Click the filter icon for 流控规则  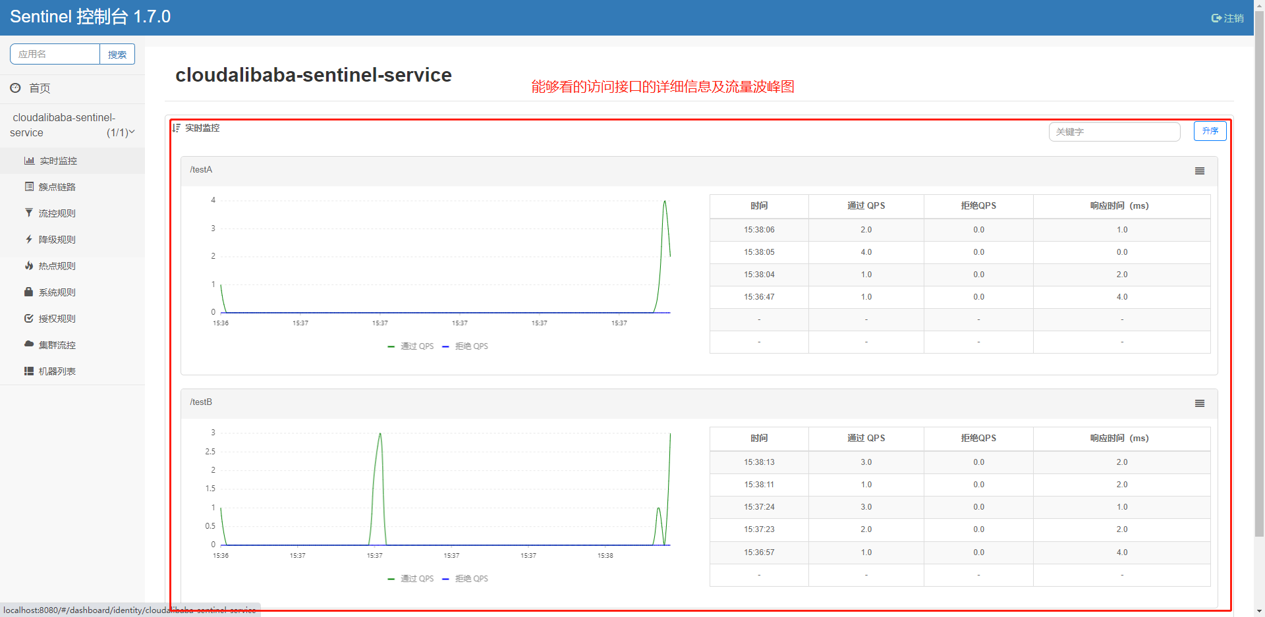click(29, 213)
